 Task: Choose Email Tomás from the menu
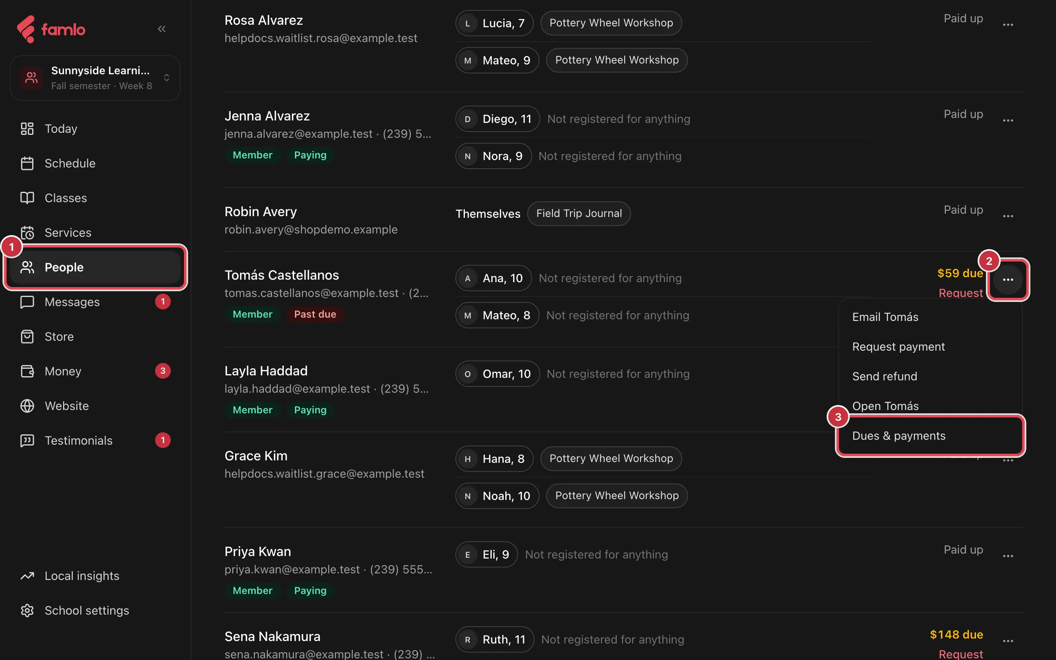tap(930, 317)
